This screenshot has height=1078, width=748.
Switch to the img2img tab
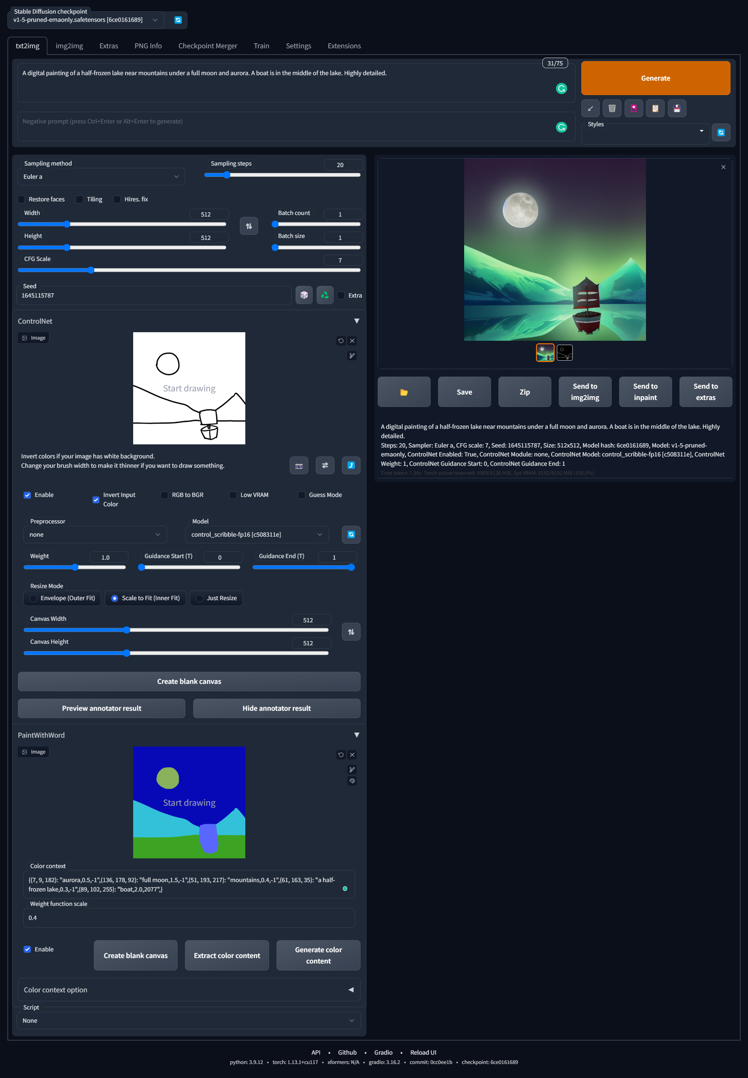[x=69, y=46]
